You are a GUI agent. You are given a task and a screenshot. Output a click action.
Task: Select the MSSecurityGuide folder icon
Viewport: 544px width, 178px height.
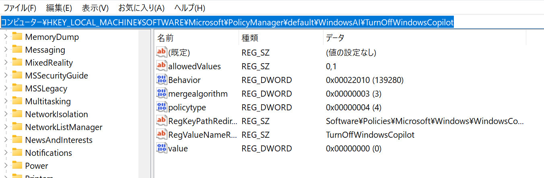tap(17, 75)
